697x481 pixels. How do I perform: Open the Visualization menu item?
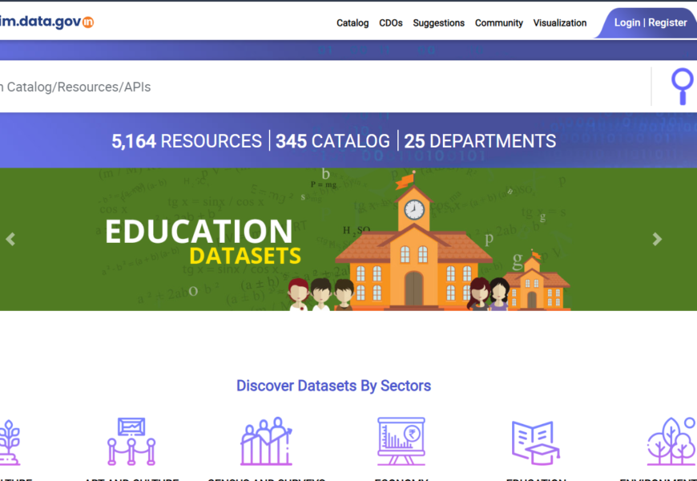click(560, 23)
